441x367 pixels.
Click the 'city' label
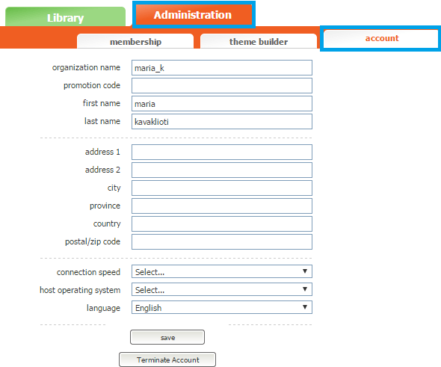click(114, 188)
